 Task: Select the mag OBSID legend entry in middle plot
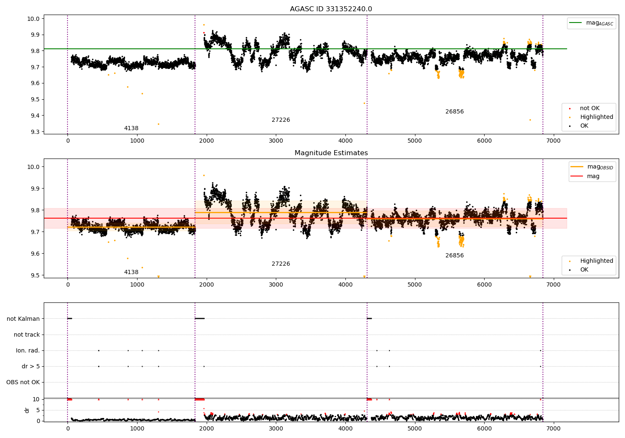pyautogui.click(x=592, y=167)
